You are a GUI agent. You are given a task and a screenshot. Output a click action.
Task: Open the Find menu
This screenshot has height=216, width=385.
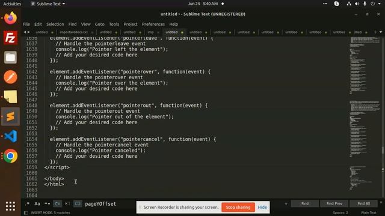(72, 24)
